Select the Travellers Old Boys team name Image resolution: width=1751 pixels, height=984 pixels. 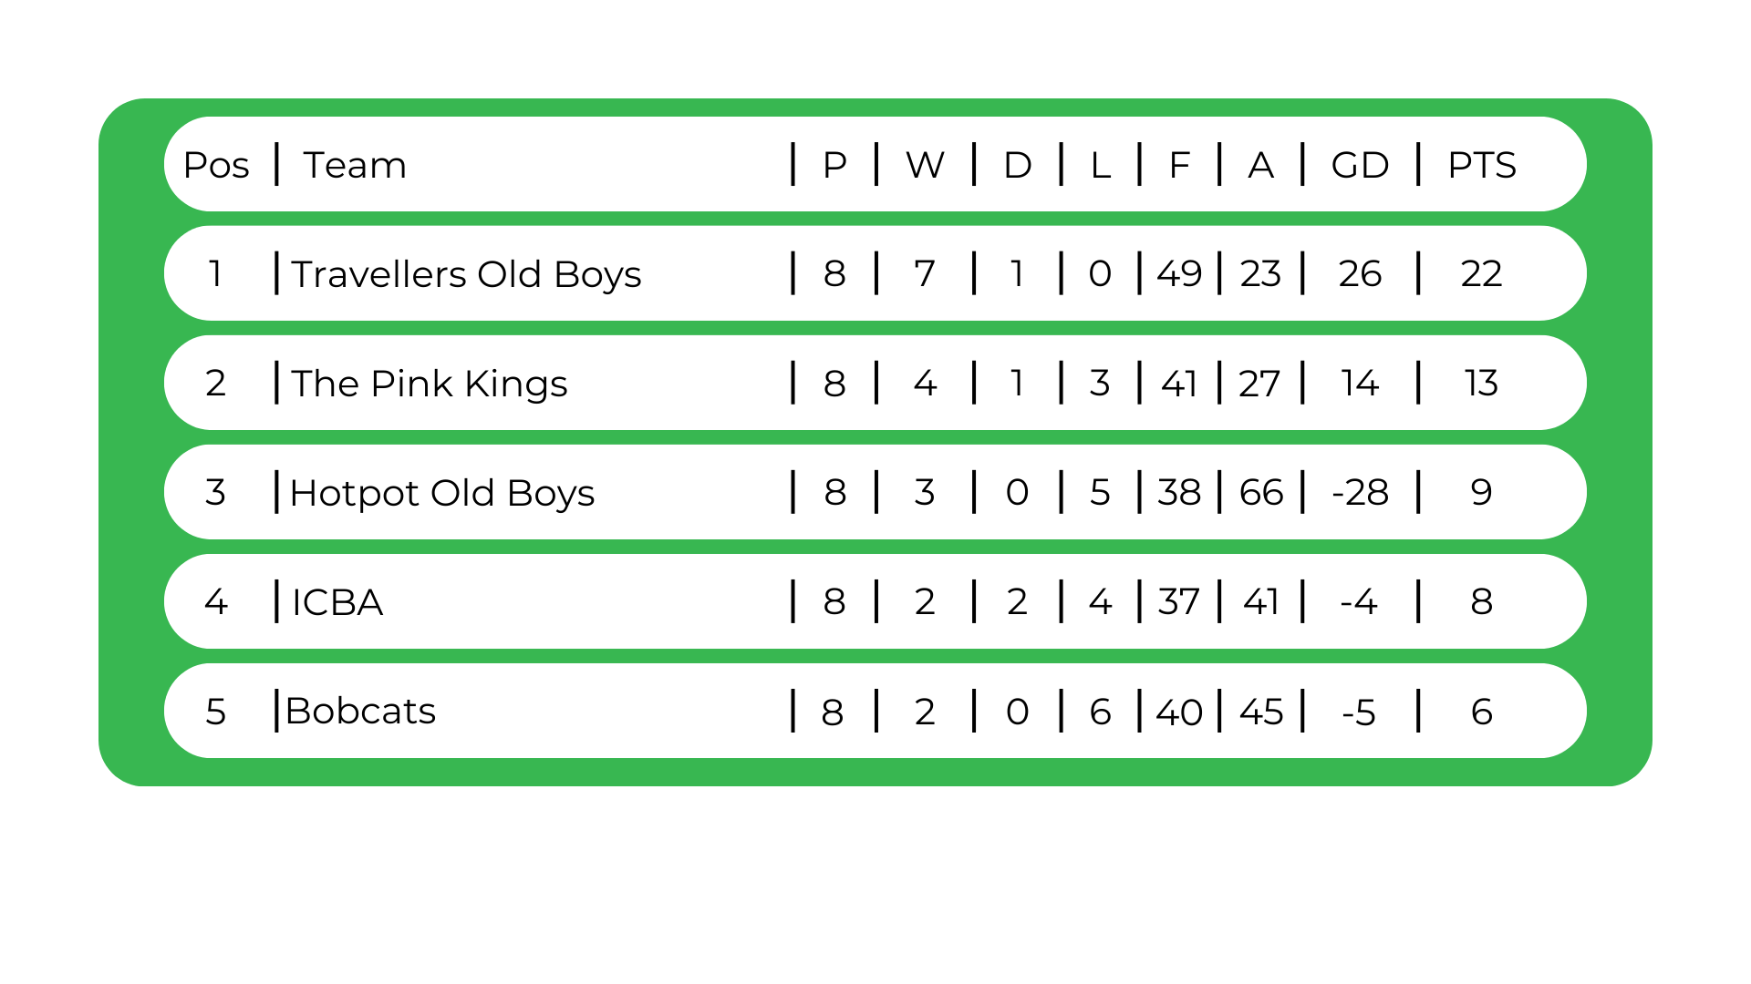click(466, 274)
